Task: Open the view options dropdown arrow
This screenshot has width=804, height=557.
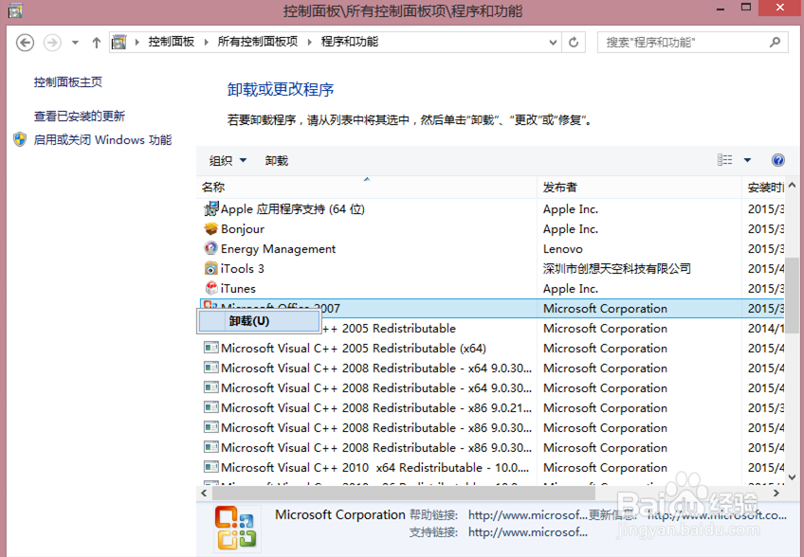Action: [x=748, y=160]
